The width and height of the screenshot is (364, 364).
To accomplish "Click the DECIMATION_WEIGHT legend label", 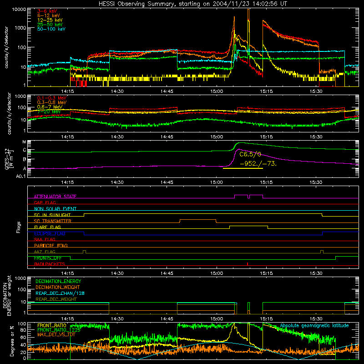I will (x=58, y=287).
